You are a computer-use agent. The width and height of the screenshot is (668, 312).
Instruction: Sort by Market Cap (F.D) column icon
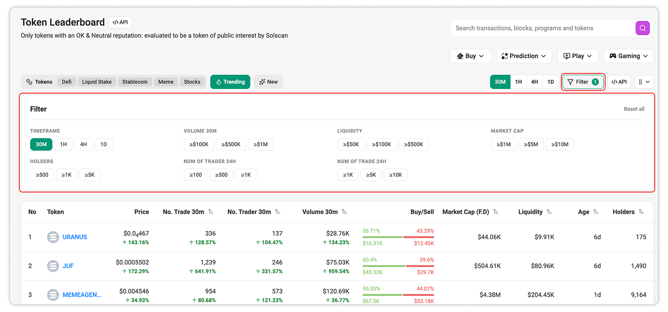point(496,212)
